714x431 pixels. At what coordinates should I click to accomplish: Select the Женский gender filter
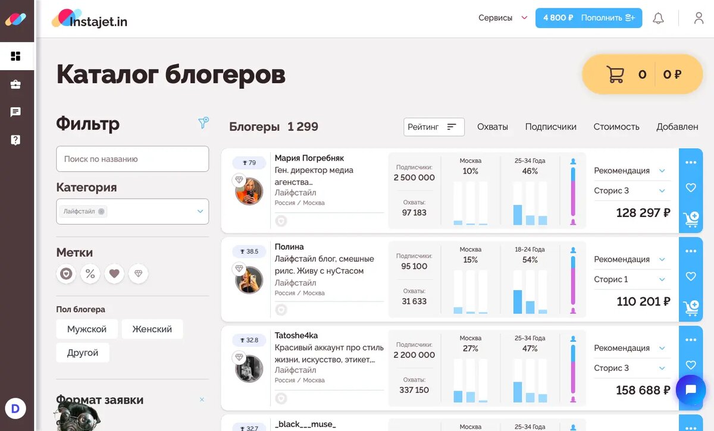coord(152,329)
